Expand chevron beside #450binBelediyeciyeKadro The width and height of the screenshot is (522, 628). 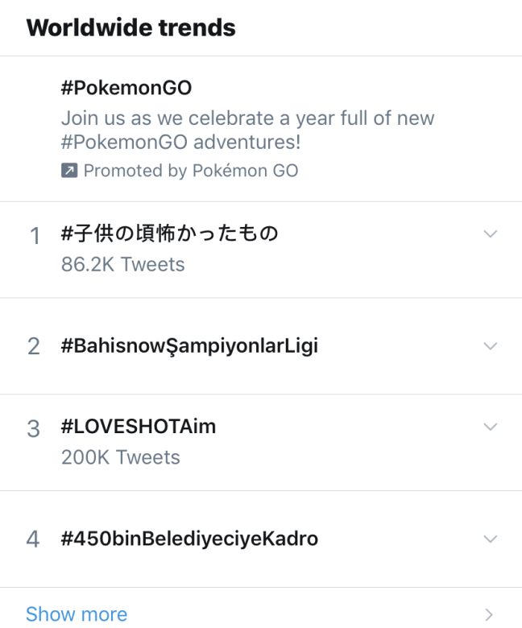[490, 539]
